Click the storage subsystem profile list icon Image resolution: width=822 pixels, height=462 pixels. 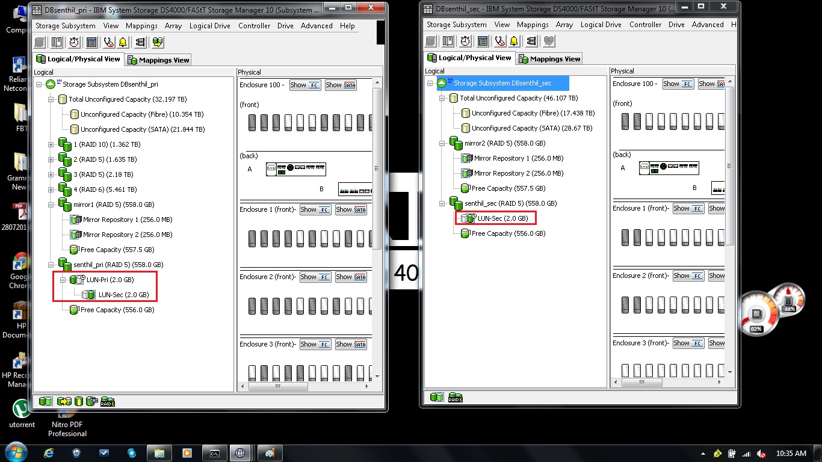57,42
